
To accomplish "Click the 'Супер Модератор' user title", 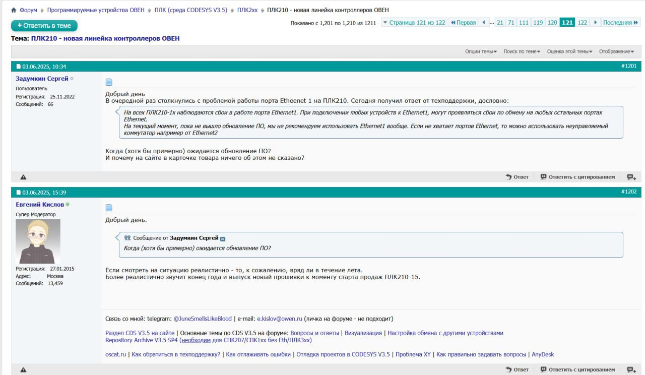I will [x=36, y=214].
